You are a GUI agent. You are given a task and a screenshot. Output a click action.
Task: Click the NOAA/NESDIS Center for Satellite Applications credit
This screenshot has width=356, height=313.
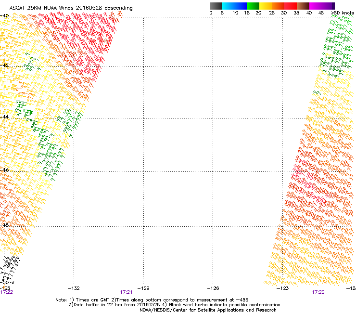(208, 310)
